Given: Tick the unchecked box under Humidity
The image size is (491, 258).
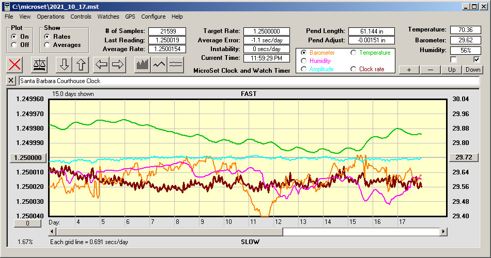Looking at the screenshot, I should pos(453,59).
